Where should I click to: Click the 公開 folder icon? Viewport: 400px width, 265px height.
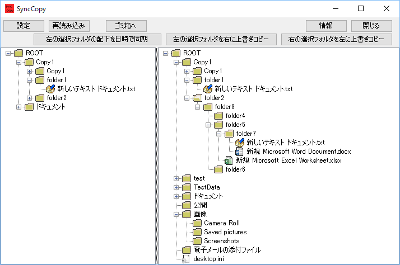[187, 205]
